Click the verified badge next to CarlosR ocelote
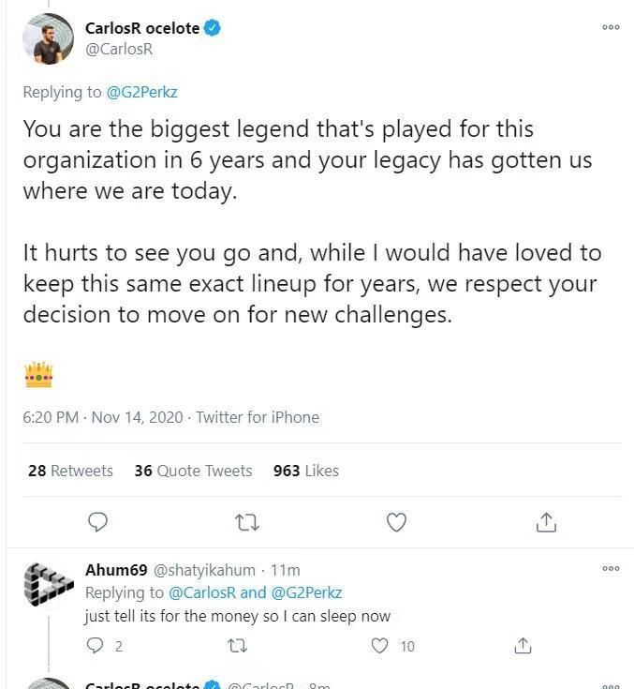 [213, 28]
